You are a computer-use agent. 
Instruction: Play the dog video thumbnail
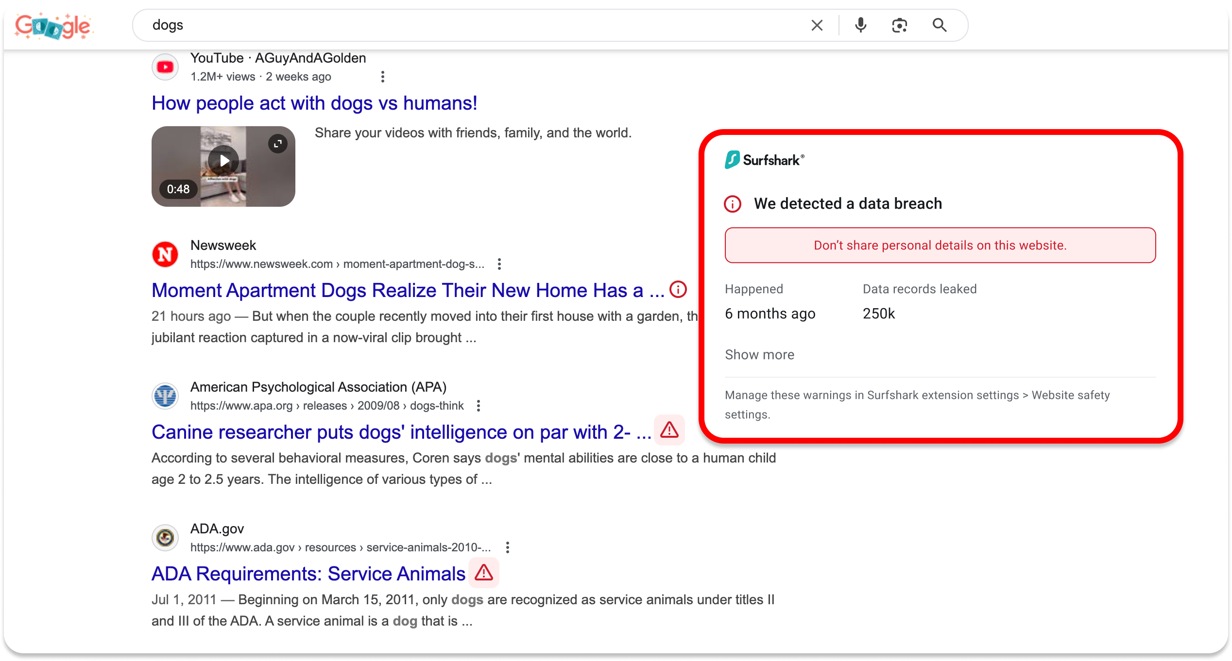223,161
